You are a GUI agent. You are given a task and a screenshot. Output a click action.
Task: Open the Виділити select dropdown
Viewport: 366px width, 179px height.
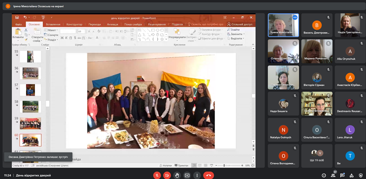coord(236,38)
